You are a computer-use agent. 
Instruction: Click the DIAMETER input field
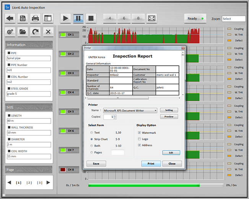click(x=29, y=145)
